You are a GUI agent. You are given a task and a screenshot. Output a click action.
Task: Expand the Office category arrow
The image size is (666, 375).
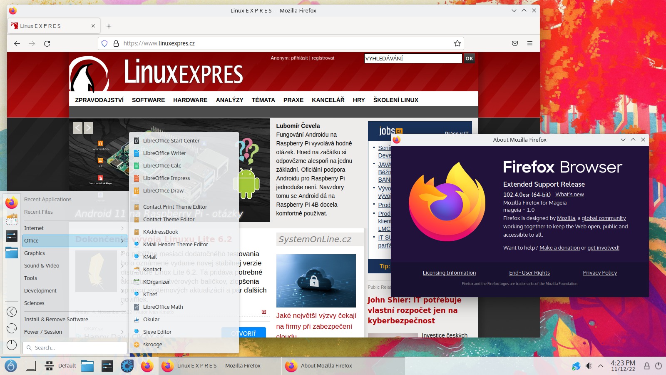point(122,241)
